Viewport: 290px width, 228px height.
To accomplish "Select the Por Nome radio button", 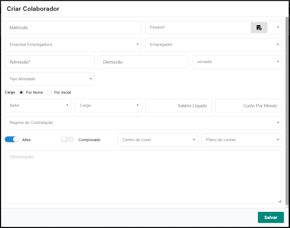I will point(21,92).
